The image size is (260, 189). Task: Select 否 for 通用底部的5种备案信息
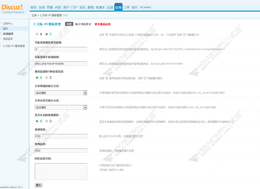coord(47,78)
